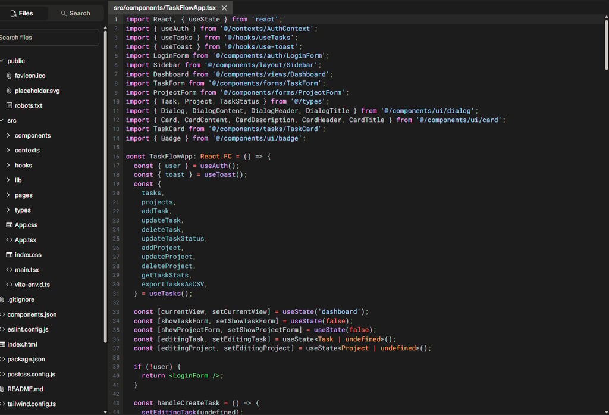This screenshot has width=609, height=415.
Task: Click 'handleCreateTask' on line 43
Action: [189, 403]
